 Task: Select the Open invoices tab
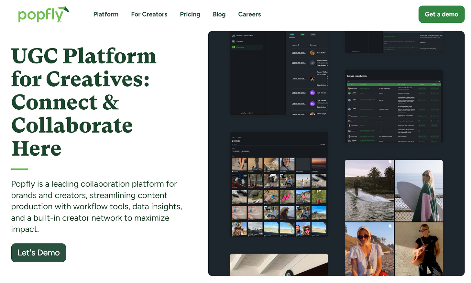click(292, 34)
